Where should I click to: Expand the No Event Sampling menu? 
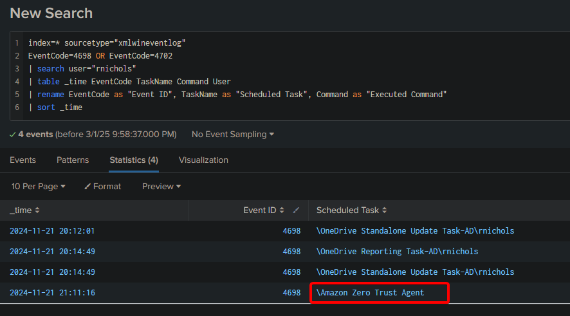233,134
